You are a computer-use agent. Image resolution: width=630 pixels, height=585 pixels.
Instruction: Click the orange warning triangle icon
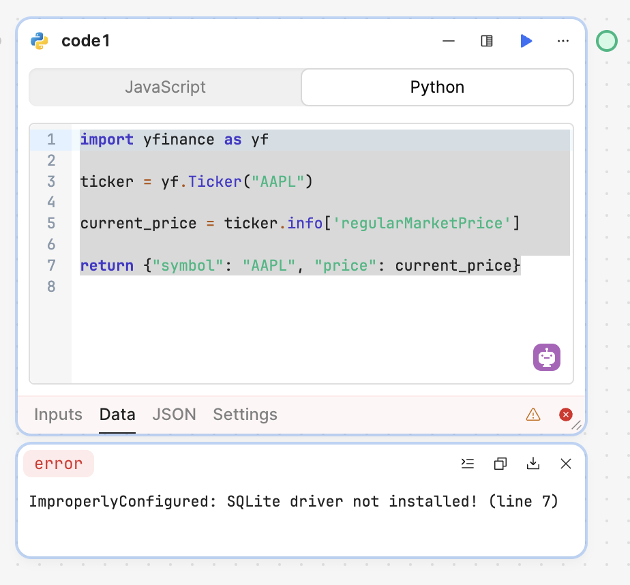point(532,415)
